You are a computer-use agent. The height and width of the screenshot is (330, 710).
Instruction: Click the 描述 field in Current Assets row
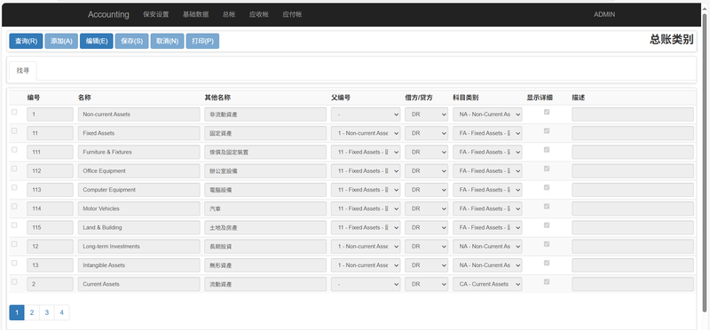point(633,284)
